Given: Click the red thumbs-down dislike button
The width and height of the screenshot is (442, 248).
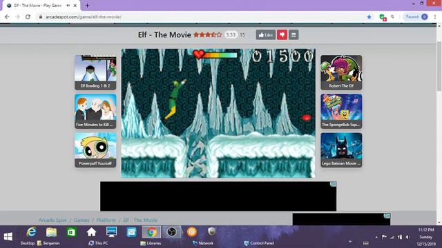Looking at the screenshot, I should pos(282,35).
